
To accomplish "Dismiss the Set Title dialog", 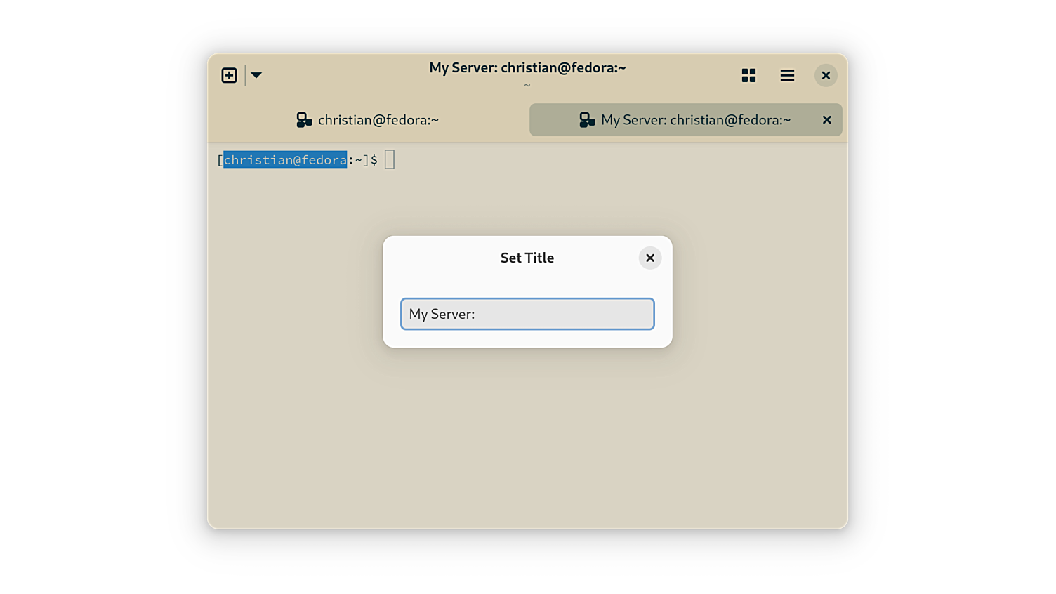I will tap(649, 258).
